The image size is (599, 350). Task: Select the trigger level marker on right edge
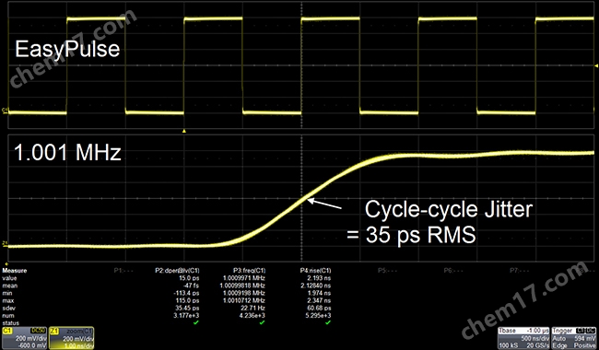(596, 66)
